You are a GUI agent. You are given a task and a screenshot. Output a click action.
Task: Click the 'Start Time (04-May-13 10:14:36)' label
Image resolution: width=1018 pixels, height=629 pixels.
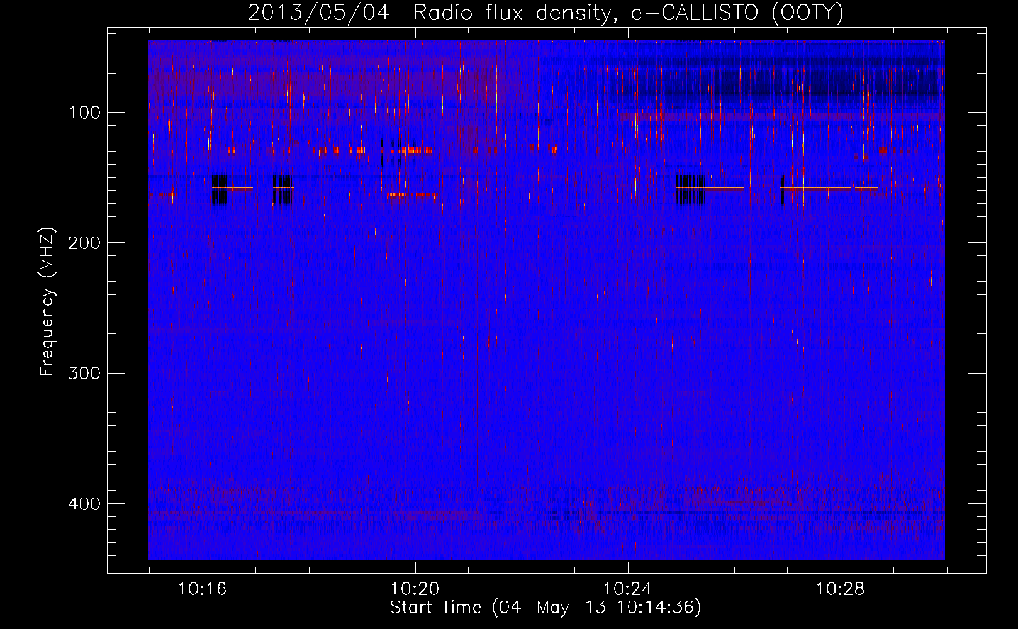pos(545,608)
